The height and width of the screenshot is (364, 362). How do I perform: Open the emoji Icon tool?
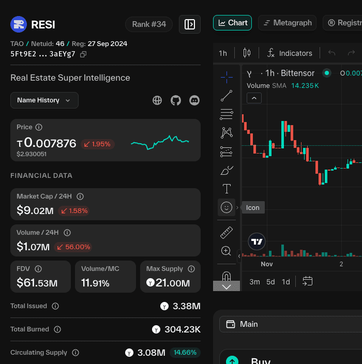pyautogui.click(x=227, y=207)
